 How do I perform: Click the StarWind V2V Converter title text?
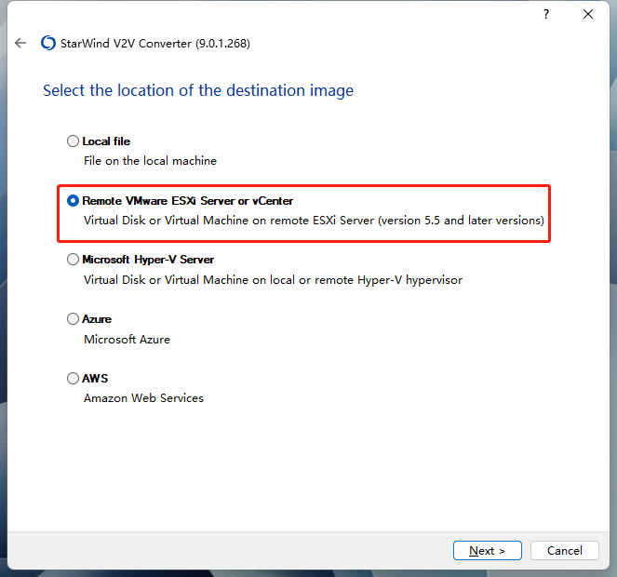(x=156, y=43)
